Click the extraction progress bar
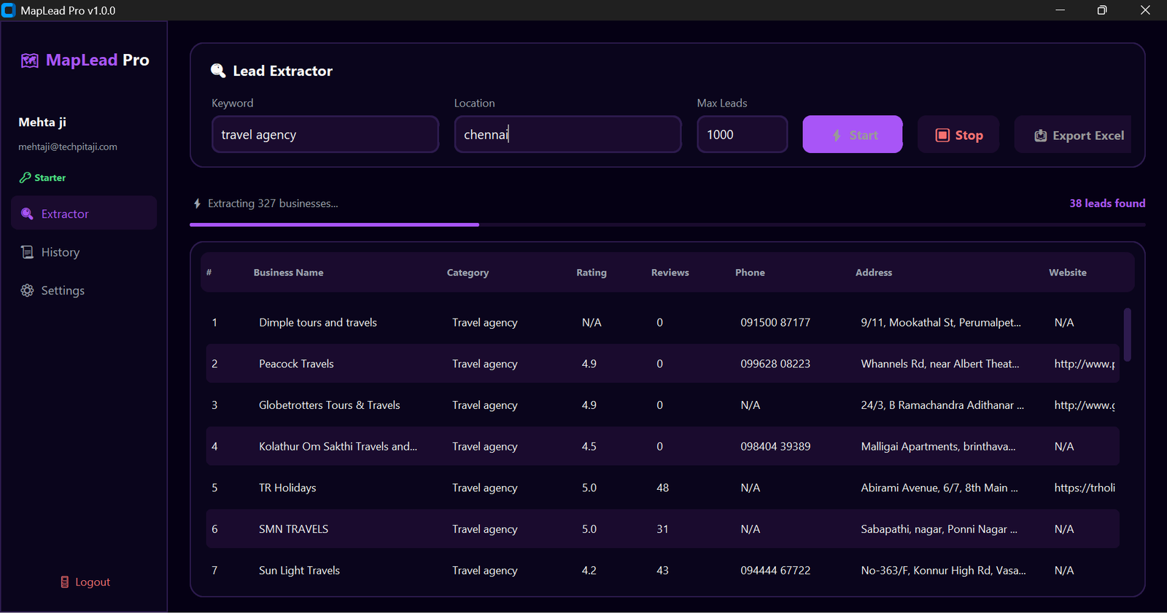1167x613 pixels. click(667, 224)
